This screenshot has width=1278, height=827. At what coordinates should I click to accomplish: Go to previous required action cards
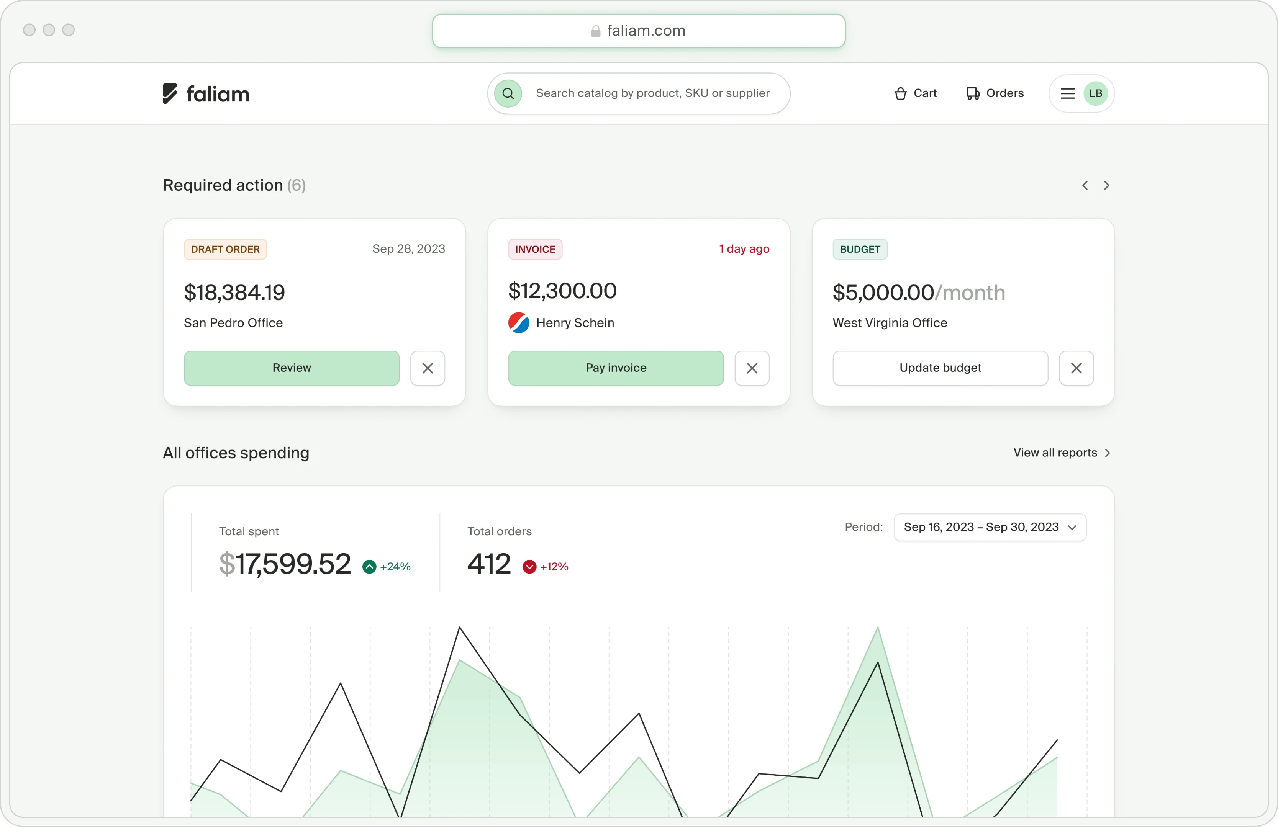pos(1085,186)
